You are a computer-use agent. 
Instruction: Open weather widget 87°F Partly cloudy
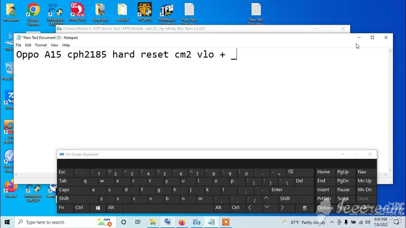[x=304, y=222]
